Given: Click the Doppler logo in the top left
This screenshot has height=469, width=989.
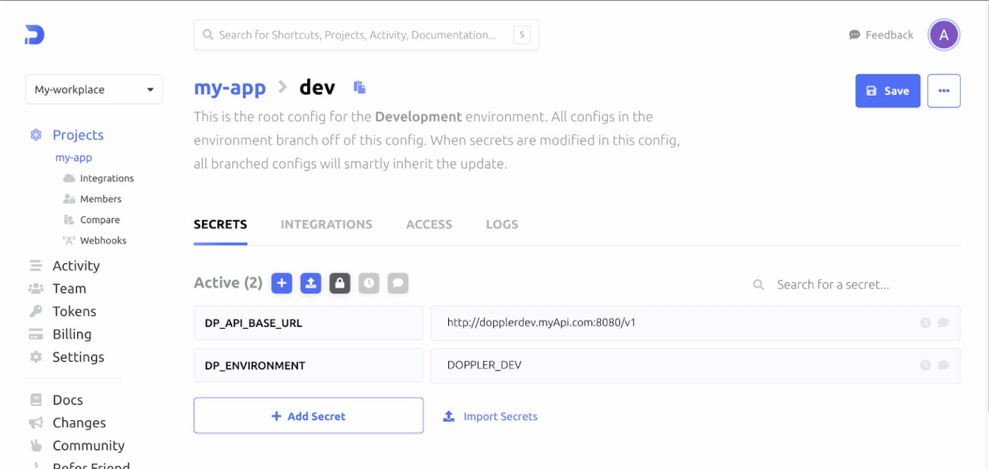Looking at the screenshot, I should pyautogui.click(x=33, y=35).
